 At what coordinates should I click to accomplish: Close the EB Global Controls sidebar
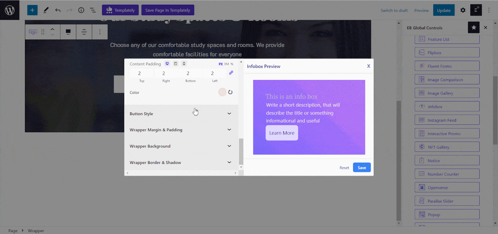tap(486, 27)
